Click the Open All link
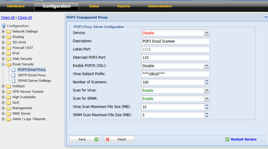The width and height of the screenshot is (268, 149). point(8,17)
